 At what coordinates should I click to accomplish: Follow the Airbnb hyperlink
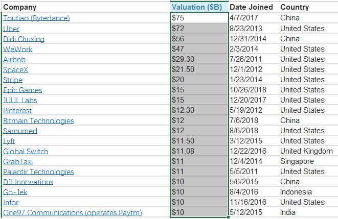coord(14,59)
